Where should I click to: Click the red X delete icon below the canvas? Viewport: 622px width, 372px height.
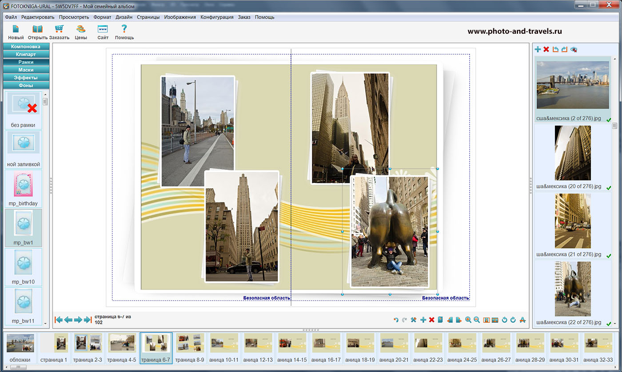[431, 320]
